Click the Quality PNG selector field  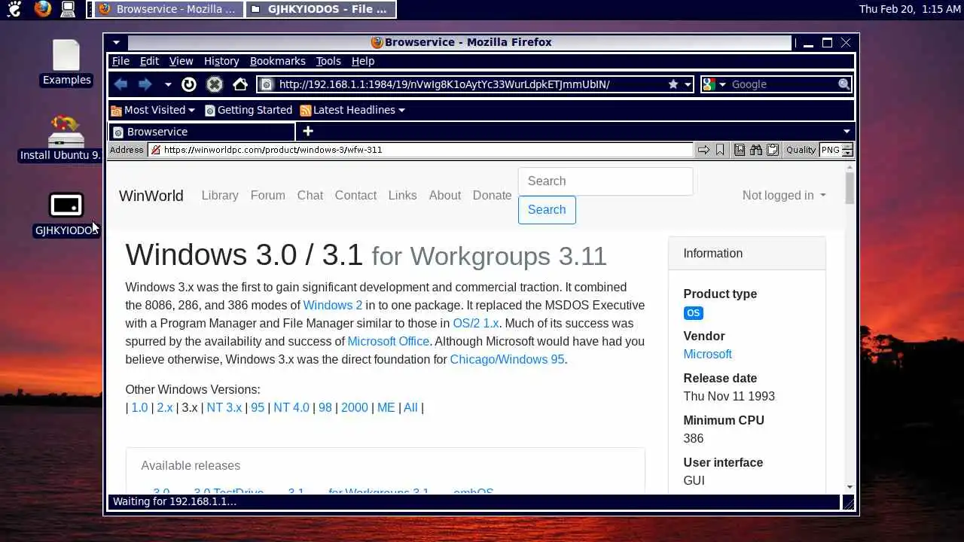(x=836, y=150)
